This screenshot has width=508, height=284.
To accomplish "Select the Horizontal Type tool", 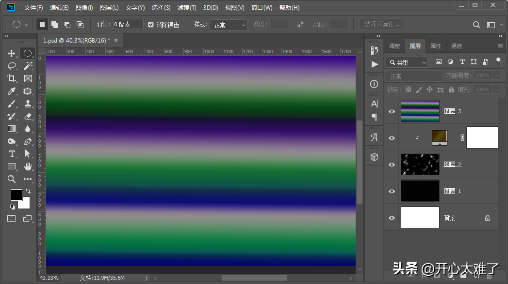I will coord(12,154).
